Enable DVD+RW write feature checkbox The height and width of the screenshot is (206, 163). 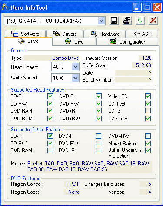(148, 136)
